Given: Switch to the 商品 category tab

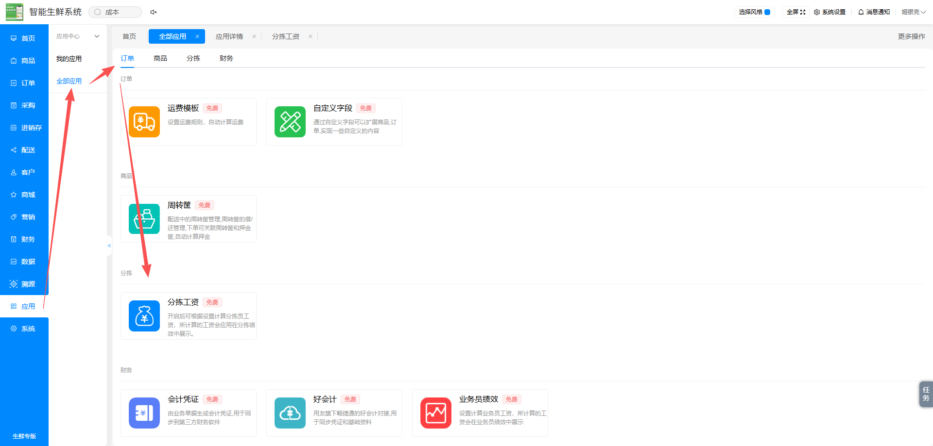Looking at the screenshot, I should pyautogui.click(x=160, y=58).
